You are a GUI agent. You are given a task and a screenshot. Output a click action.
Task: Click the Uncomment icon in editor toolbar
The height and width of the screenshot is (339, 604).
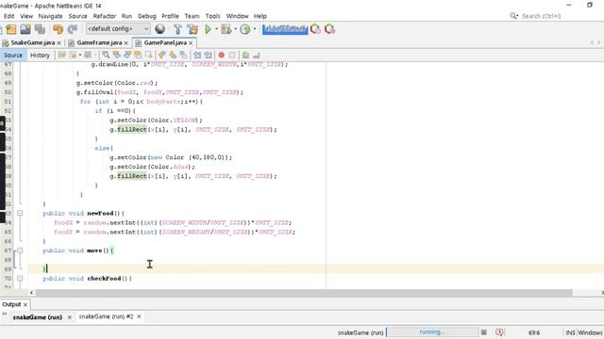[x=256, y=56]
